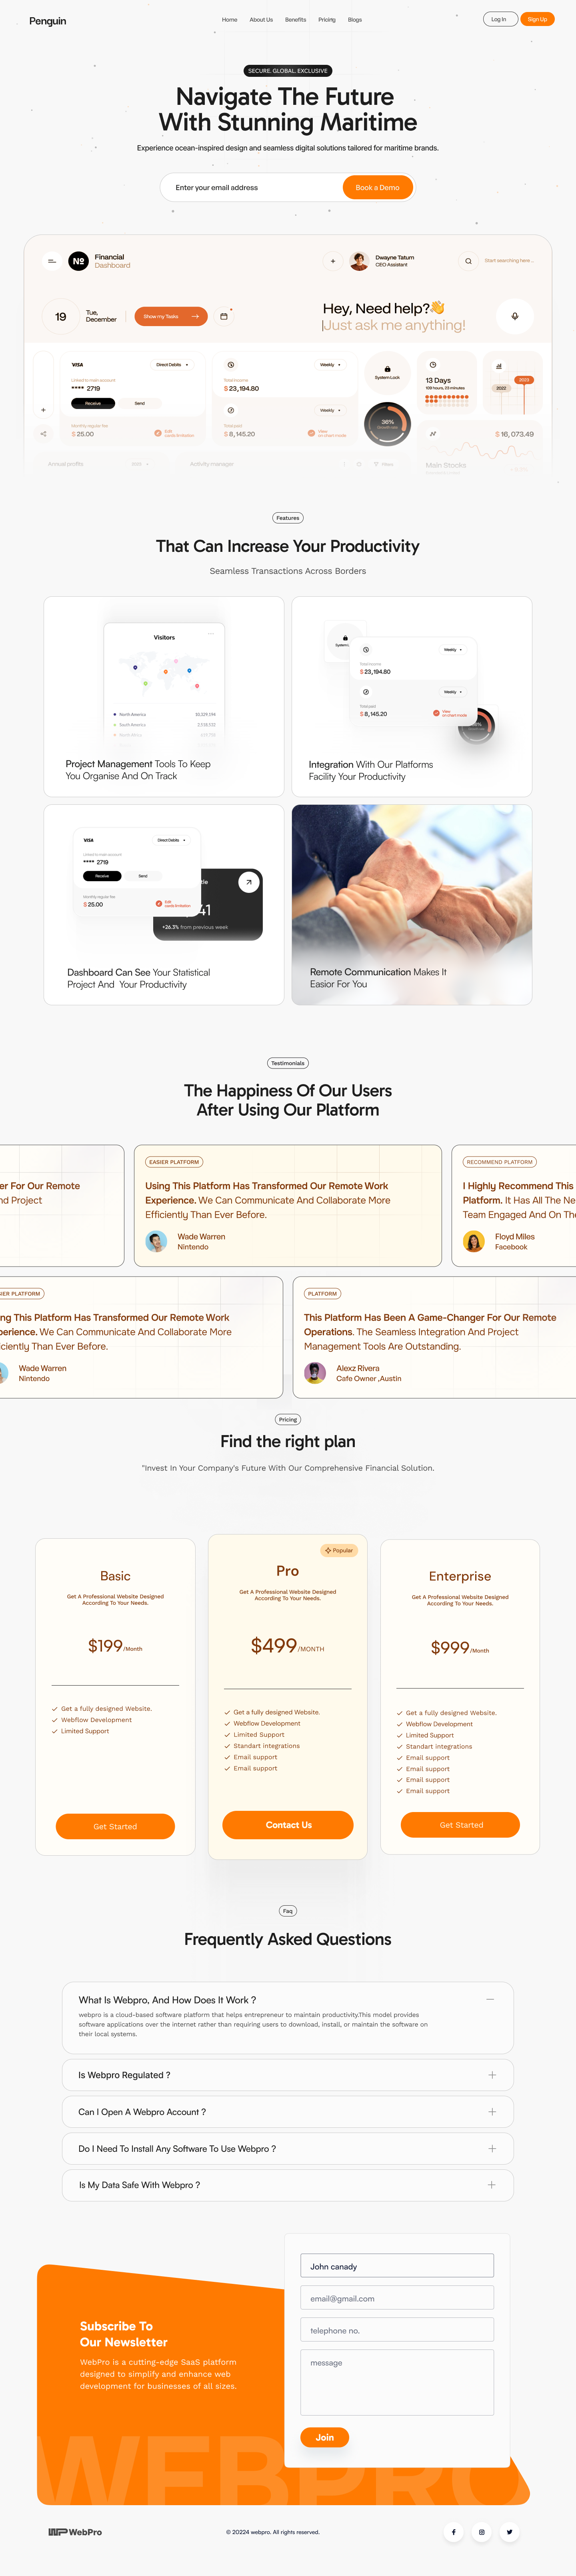576x2576 pixels.
Task: Open the search icon in dashboard header
Action: point(468,261)
